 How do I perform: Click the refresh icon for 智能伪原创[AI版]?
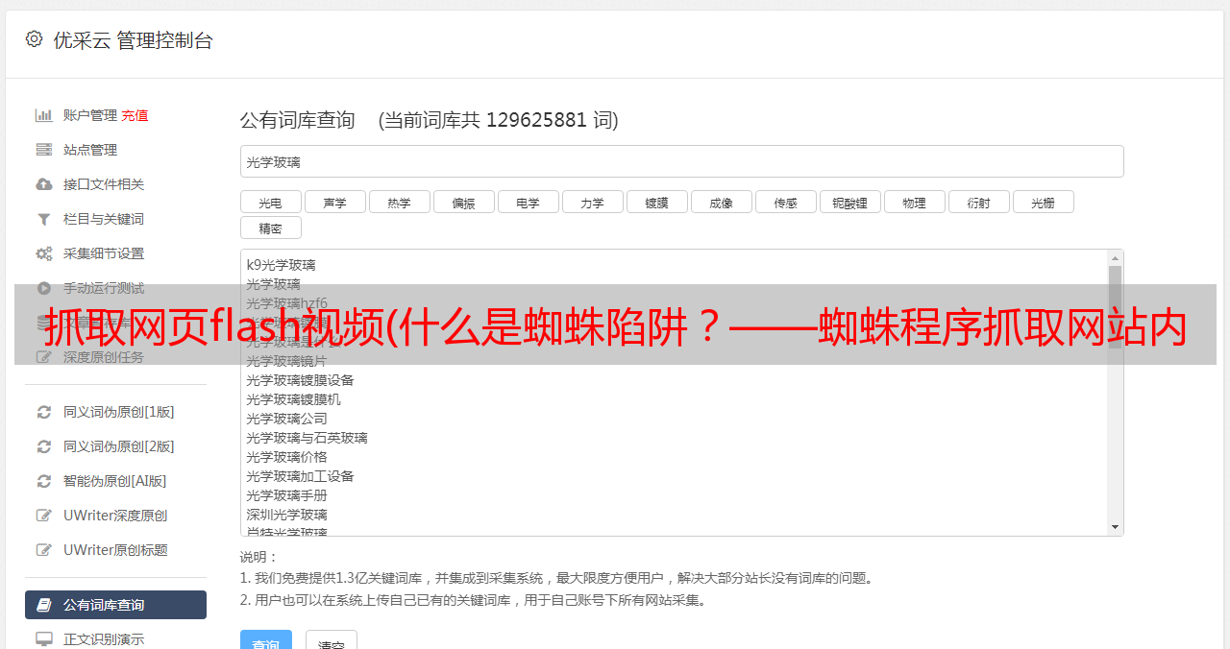click(x=44, y=481)
